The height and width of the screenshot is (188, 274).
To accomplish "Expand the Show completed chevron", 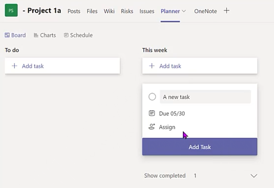I will point(254,176).
